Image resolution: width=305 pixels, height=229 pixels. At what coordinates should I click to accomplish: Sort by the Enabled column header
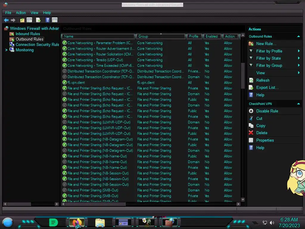212,36
